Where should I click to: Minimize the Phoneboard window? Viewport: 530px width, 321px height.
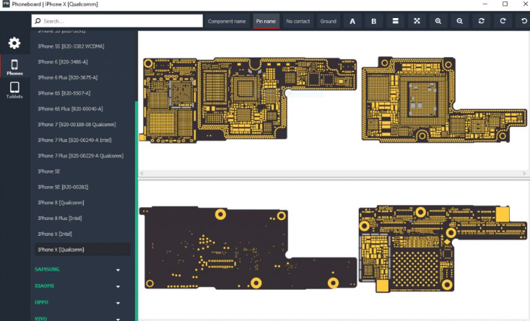point(485,4)
